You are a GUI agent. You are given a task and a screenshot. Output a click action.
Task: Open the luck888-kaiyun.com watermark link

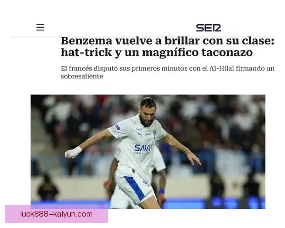[x=57, y=214]
